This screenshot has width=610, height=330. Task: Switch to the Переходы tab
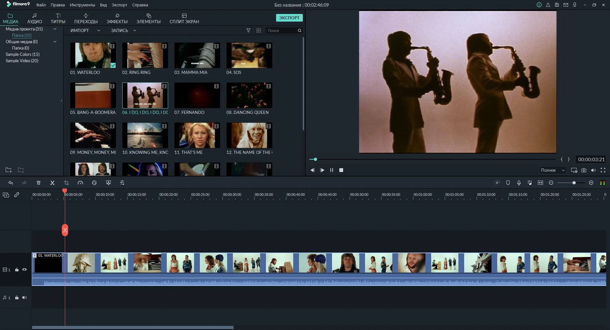coord(86,18)
